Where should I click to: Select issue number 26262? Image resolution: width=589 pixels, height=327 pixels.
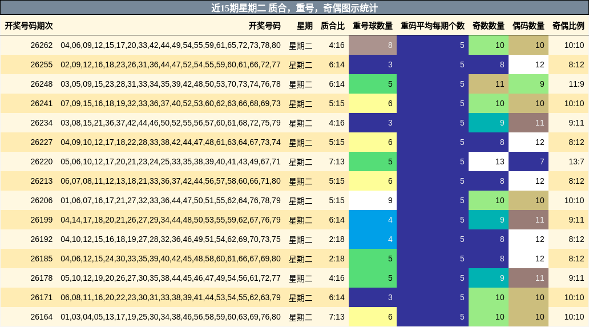[42, 45]
